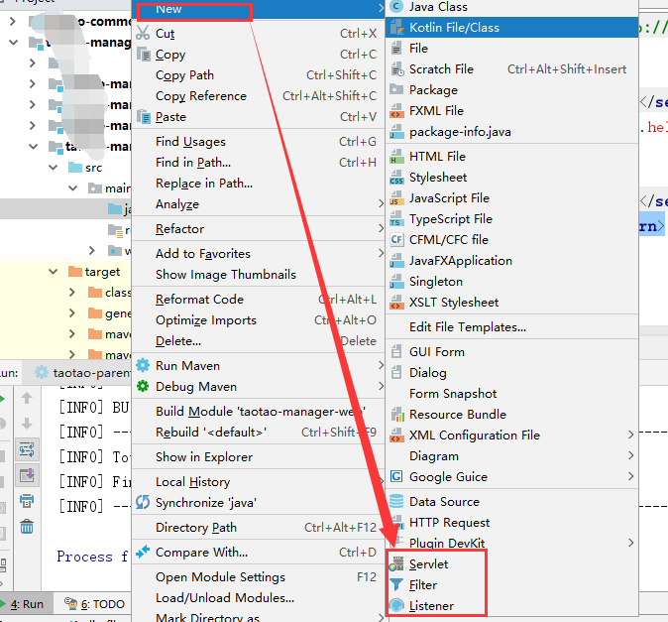Click the Servlet icon
The image size is (668, 622).
pos(396,564)
